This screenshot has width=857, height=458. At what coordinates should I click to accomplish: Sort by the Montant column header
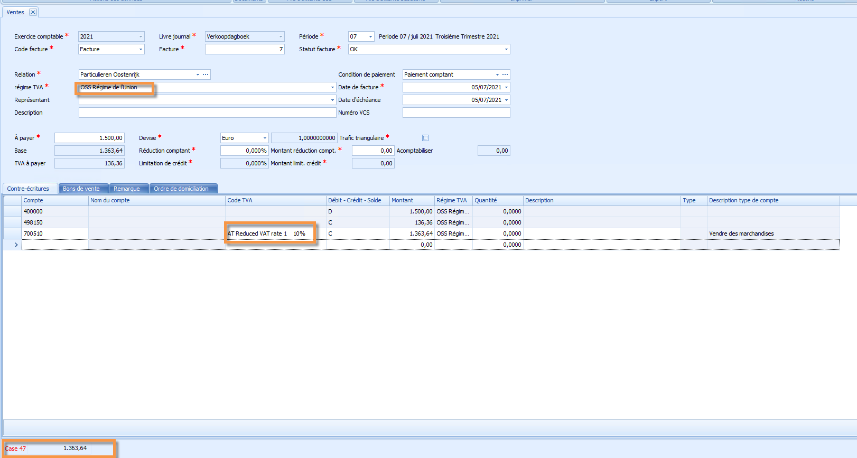coord(412,200)
